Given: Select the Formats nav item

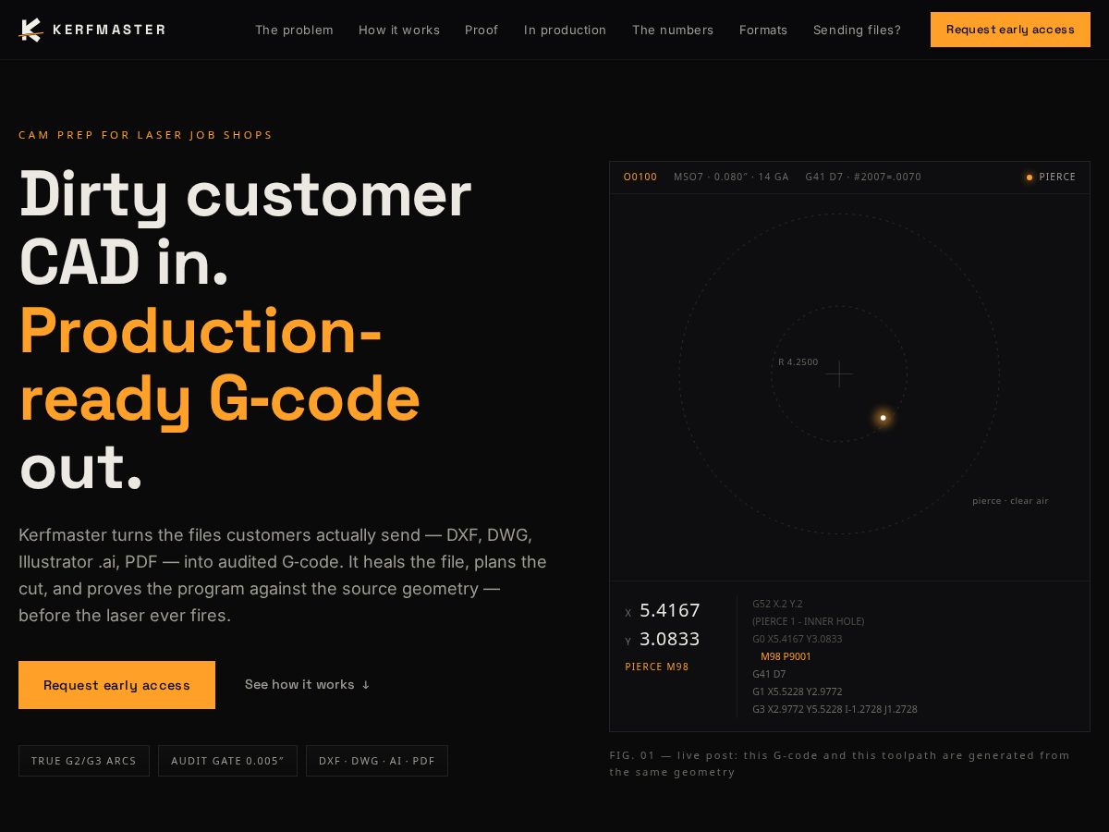Looking at the screenshot, I should click(763, 30).
